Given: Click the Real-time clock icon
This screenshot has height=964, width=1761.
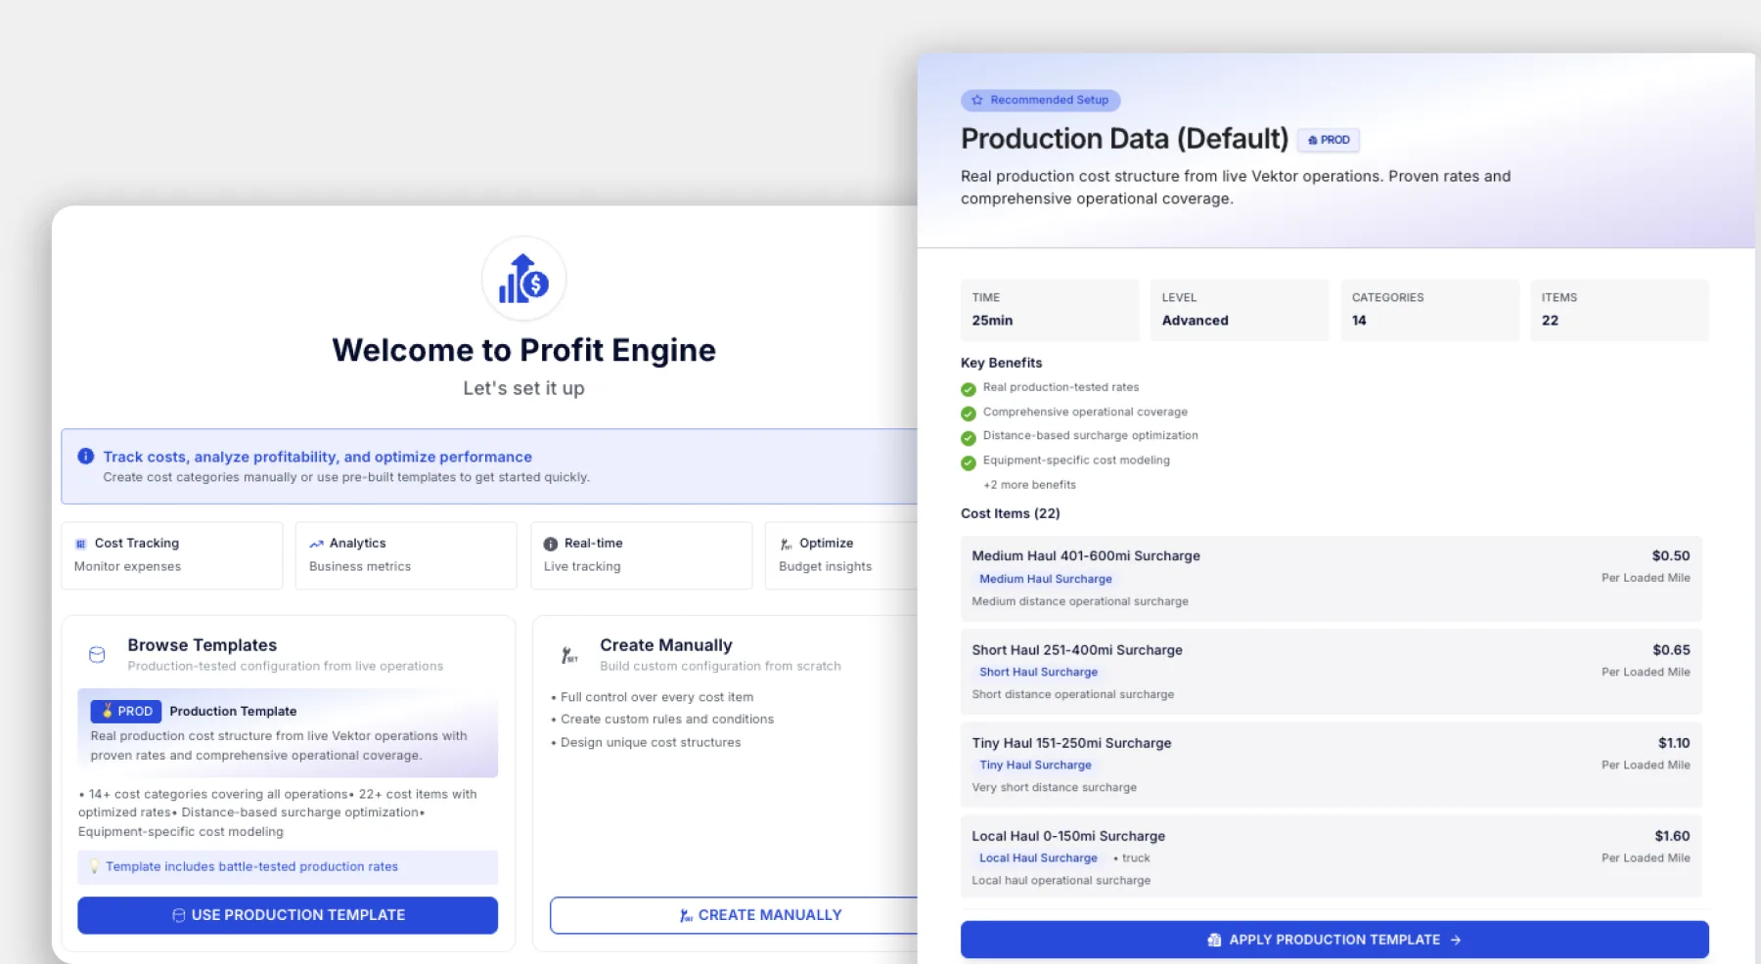Looking at the screenshot, I should [x=551, y=544].
